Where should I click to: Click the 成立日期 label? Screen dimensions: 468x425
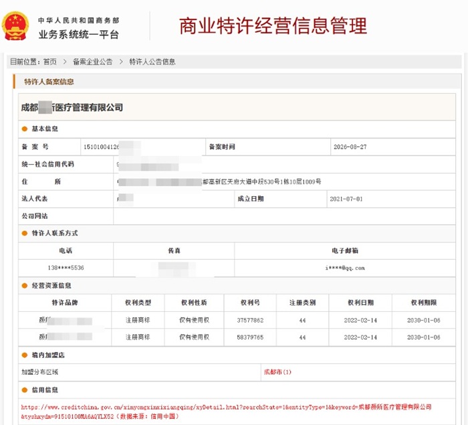tap(251, 199)
